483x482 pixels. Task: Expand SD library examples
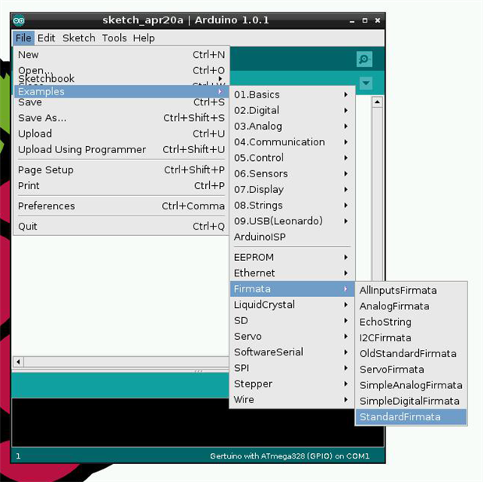pyautogui.click(x=292, y=320)
